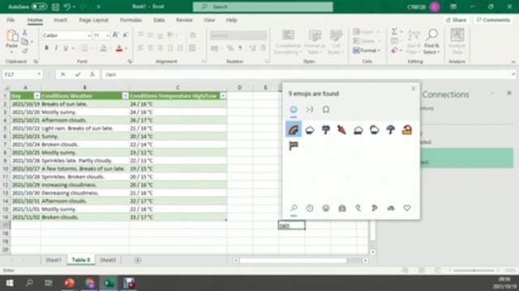This screenshot has width=519, height=291.
Task: Open Conditions Weather filter dropdown
Action: (x=125, y=96)
